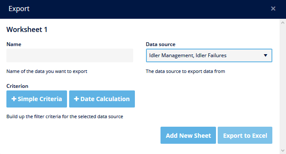Click the Add New Sheet button
This screenshot has height=154, width=286.
coord(188,135)
